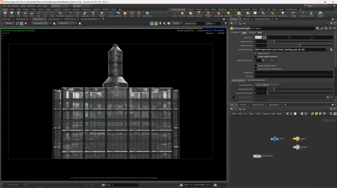
Task: Select the Curve Bezier shelf tool
Action: (x=60, y=14)
